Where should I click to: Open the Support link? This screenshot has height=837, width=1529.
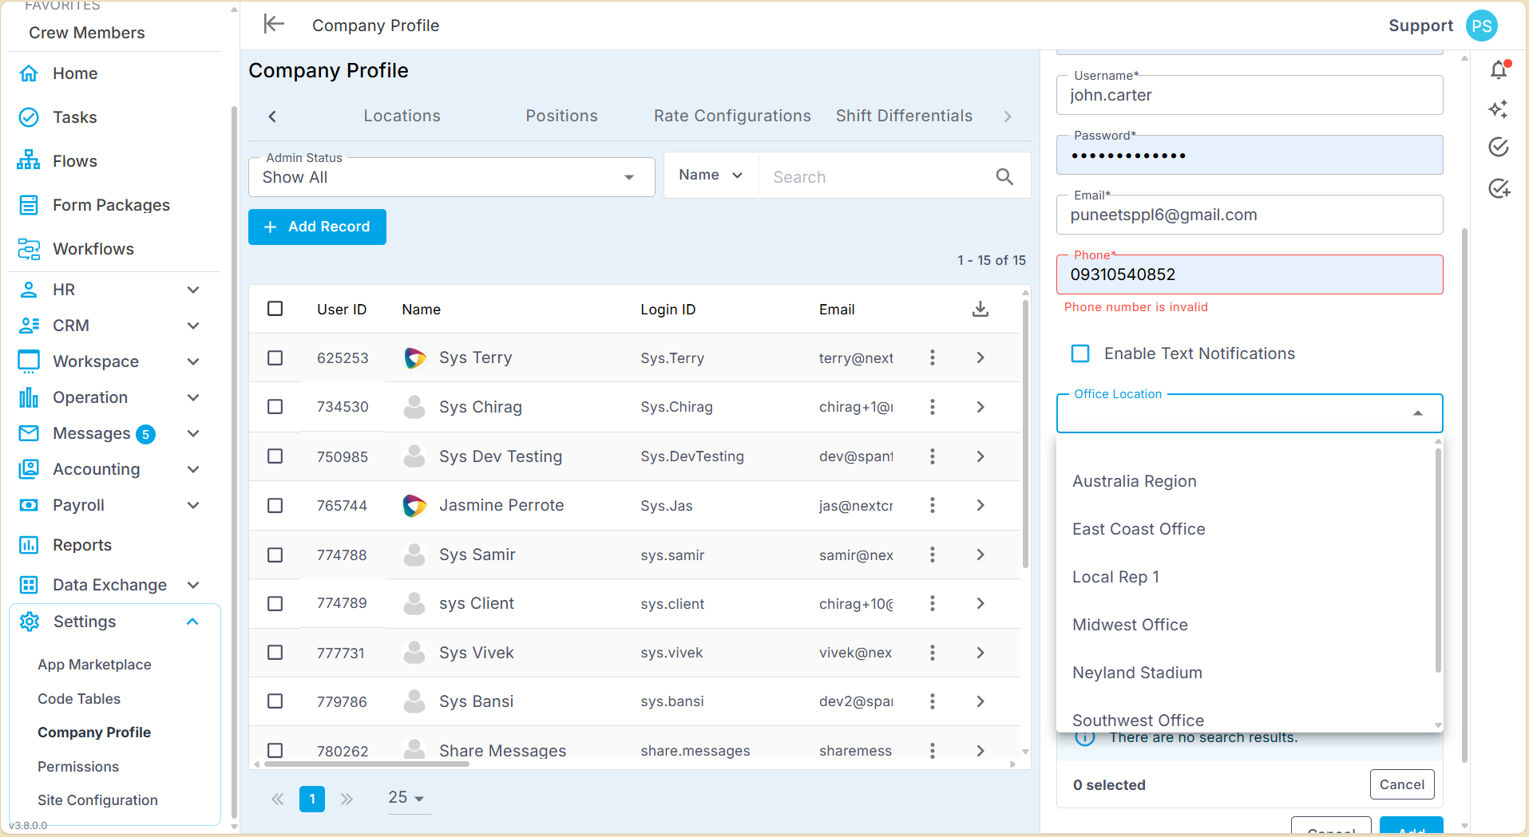(1420, 26)
